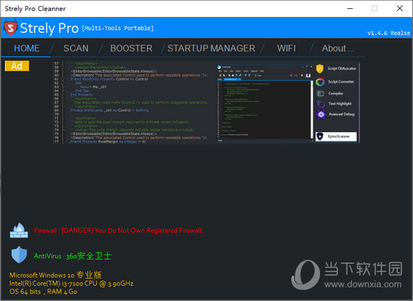Click the OS 64 bits, RAM 4 Go text
This screenshot has height=301, width=413.
[x=43, y=292]
